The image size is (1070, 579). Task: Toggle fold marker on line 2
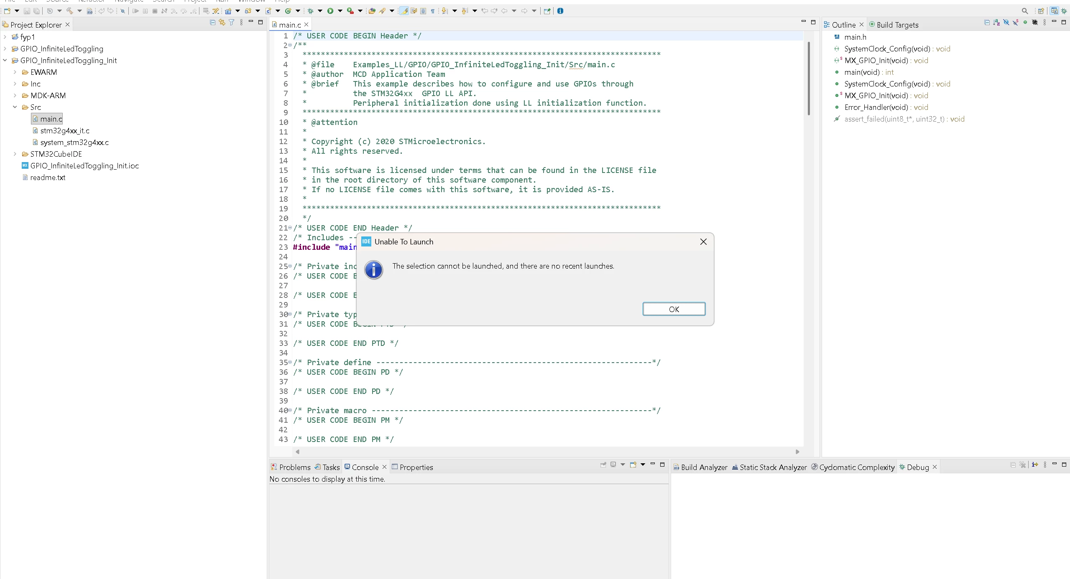pyautogui.click(x=290, y=45)
